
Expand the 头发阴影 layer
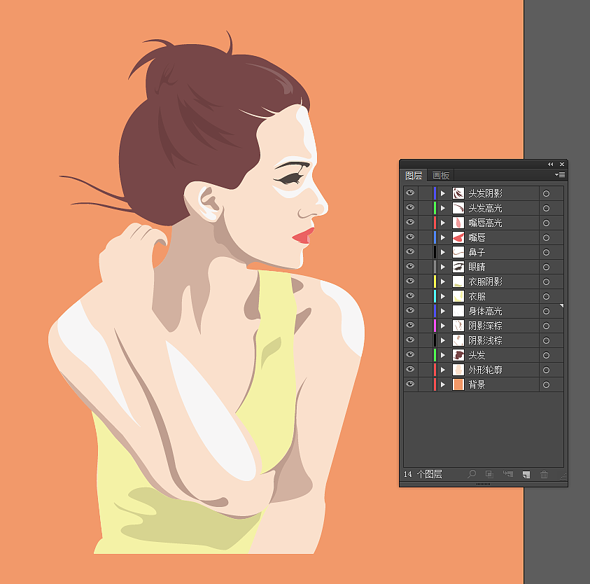(x=443, y=193)
